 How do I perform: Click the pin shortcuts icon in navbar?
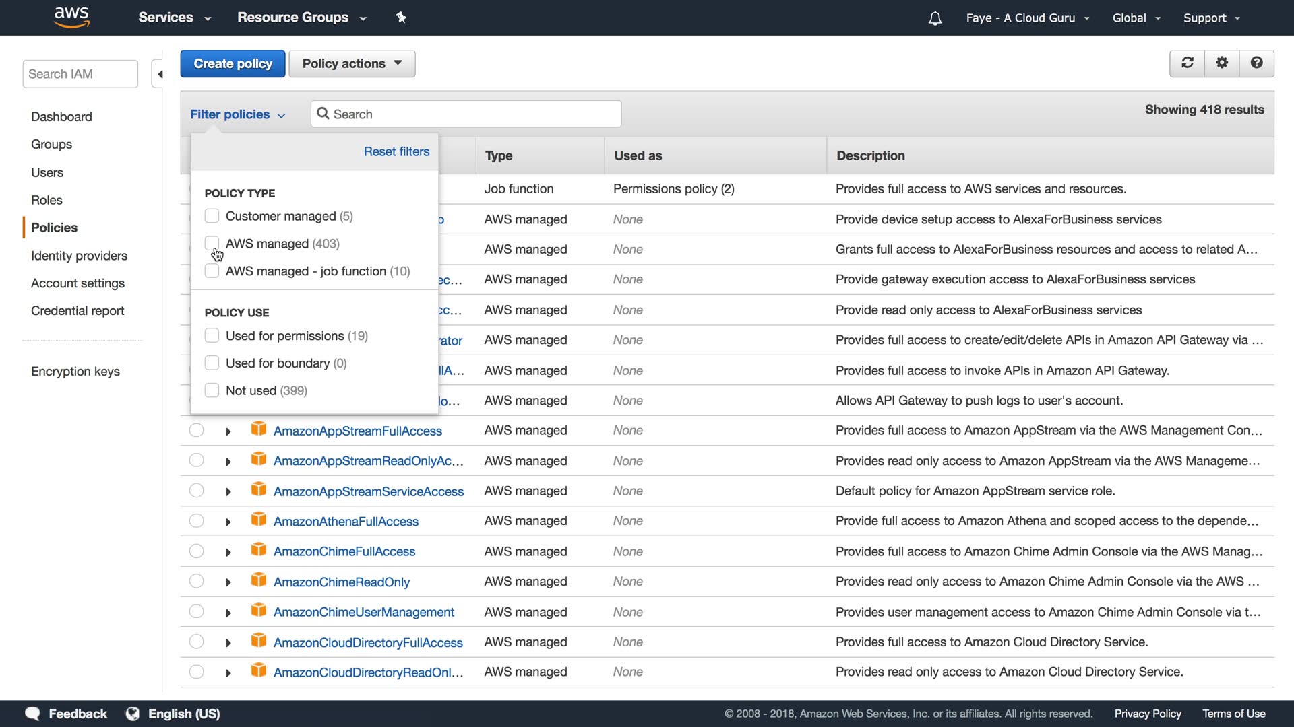(401, 18)
